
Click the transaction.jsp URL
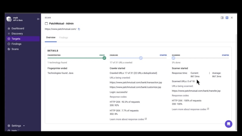[x=136, y=83]
